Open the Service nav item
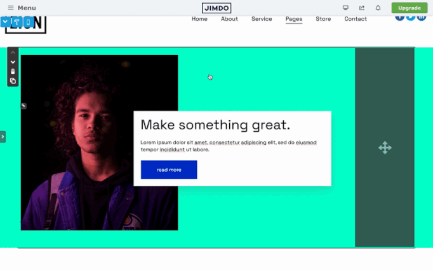This screenshot has width=433, height=270. [x=262, y=19]
